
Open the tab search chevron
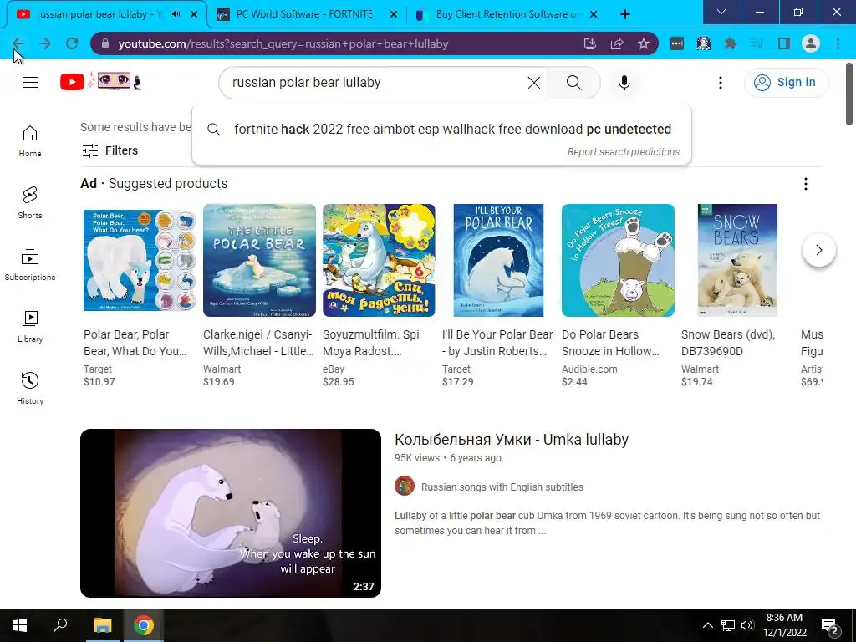coord(721,12)
